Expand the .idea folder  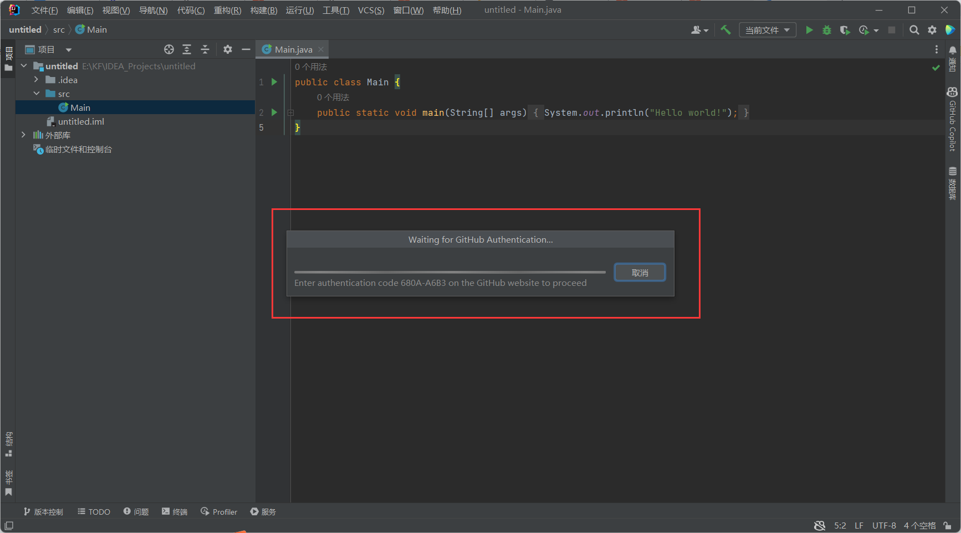coord(36,80)
